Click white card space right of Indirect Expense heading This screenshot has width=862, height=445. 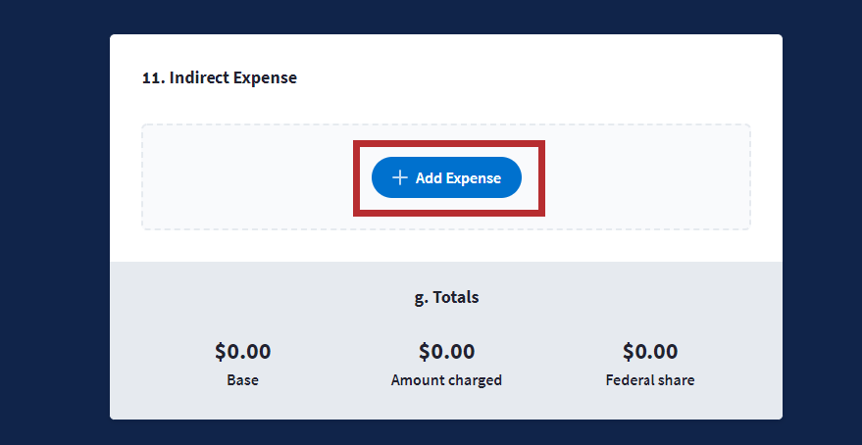coord(539,78)
